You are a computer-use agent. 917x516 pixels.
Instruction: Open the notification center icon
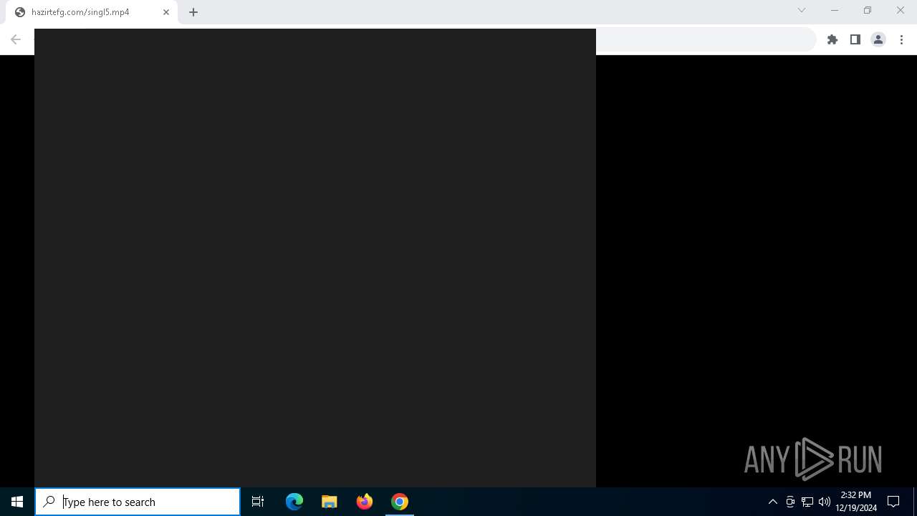coord(893,502)
